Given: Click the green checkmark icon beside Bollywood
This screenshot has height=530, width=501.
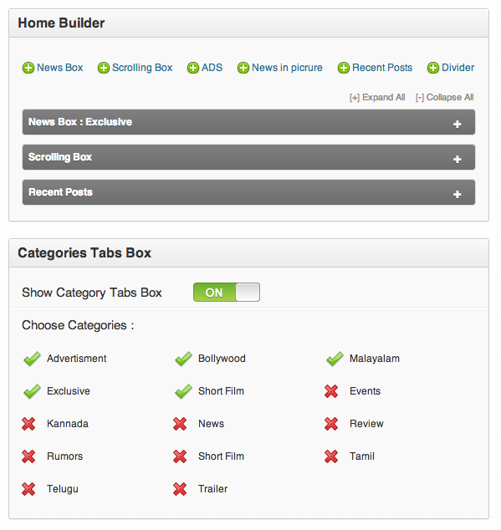Looking at the screenshot, I should click(x=184, y=359).
